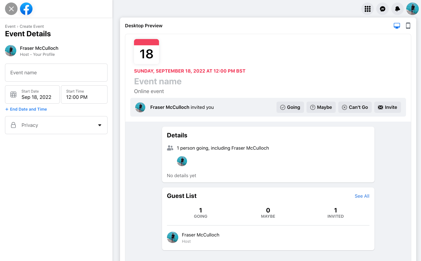
Task: Open Messenger from the top bar
Action: click(382, 9)
